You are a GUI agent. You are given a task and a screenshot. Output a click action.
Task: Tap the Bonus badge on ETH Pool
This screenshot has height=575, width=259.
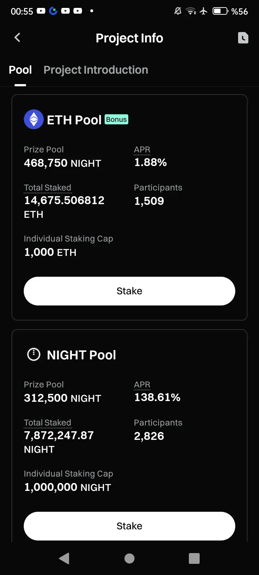coord(117,119)
